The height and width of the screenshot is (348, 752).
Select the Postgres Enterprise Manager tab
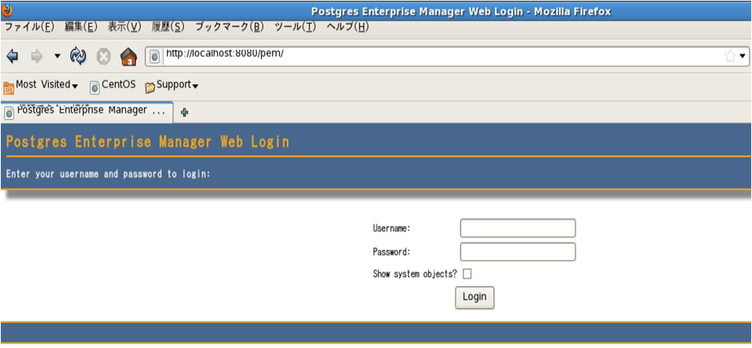87,112
